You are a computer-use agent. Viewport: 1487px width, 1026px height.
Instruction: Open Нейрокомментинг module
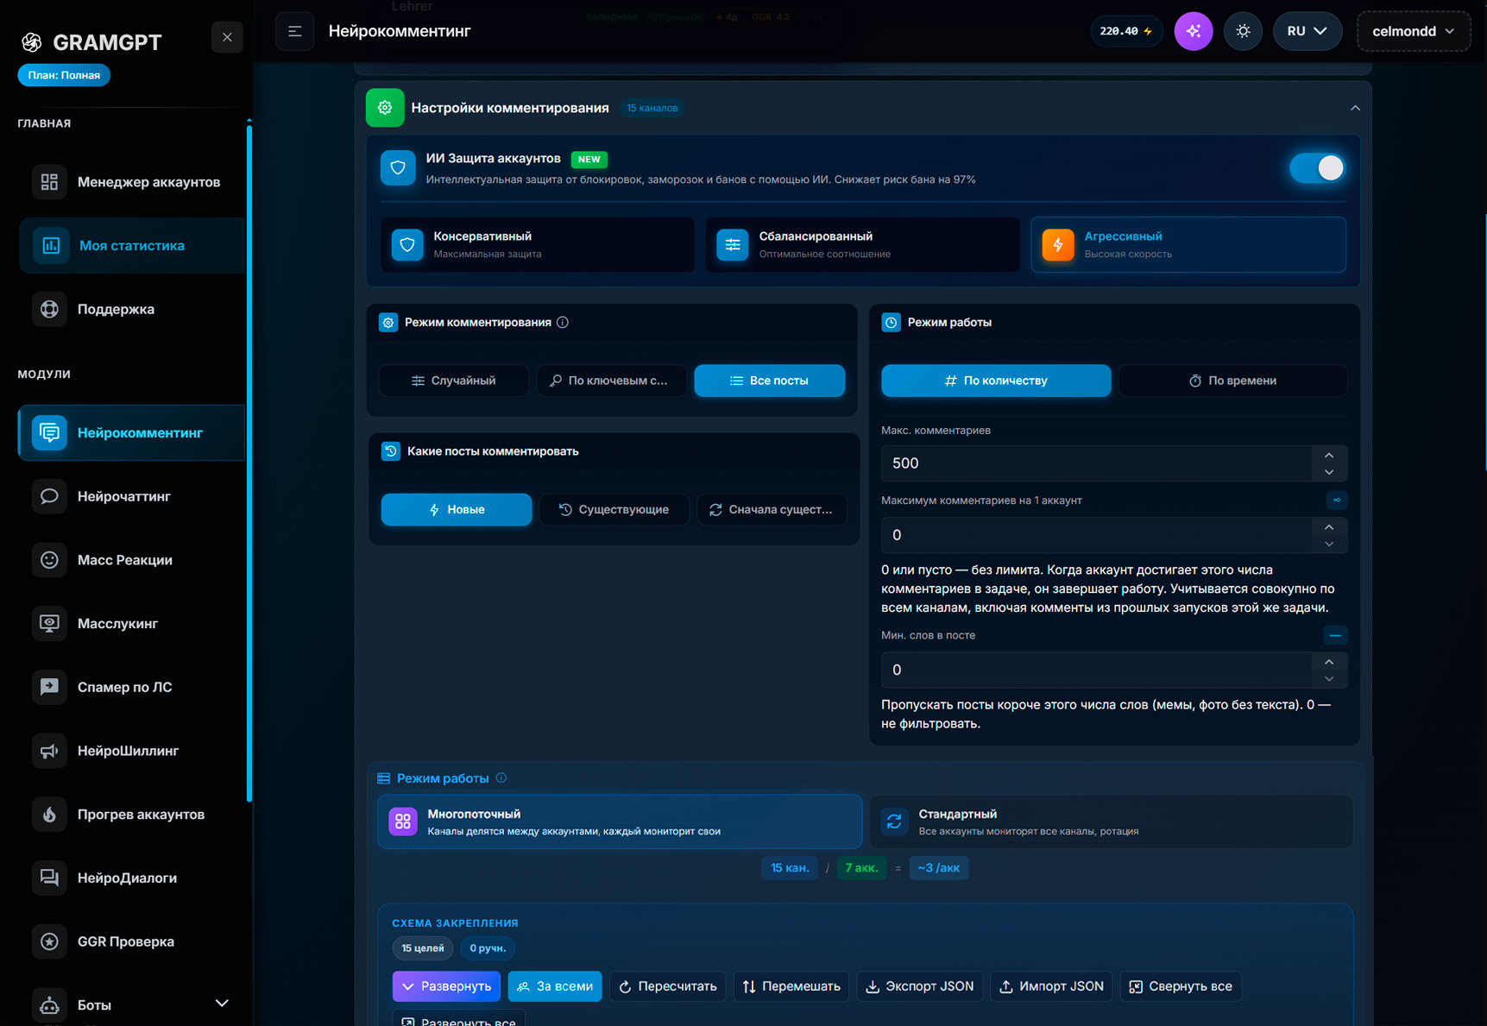[132, 432]
